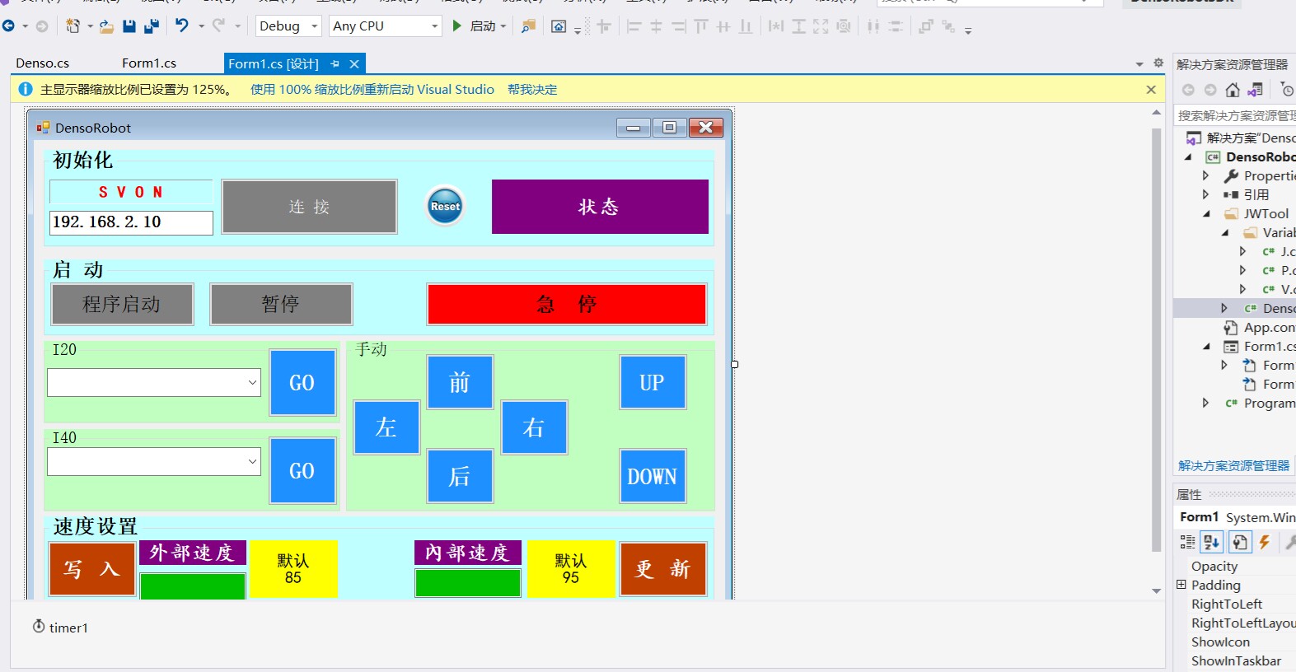The image size is (1296, 672).
Task: Open the I40 combo box dropdown
Action: click(251, 461)
